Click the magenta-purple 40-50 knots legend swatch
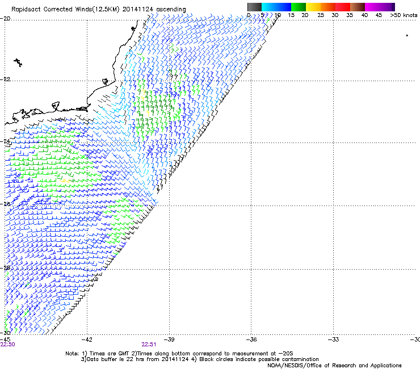Image resolution: width=420 pixels, height=369 pixels. point(380,7)
